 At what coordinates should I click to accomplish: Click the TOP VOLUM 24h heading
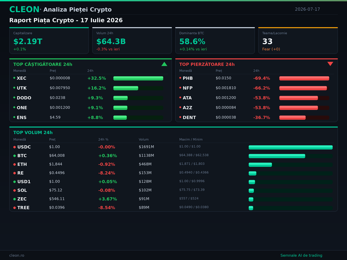(x=33, y=133)
